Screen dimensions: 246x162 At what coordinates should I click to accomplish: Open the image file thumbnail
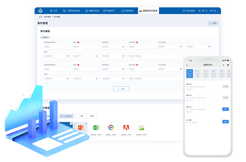pyautogui.click(x=142, y=129)
